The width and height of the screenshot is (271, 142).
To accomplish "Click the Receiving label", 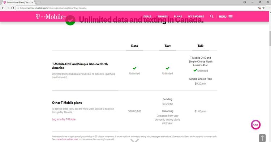I will [167, 111].
